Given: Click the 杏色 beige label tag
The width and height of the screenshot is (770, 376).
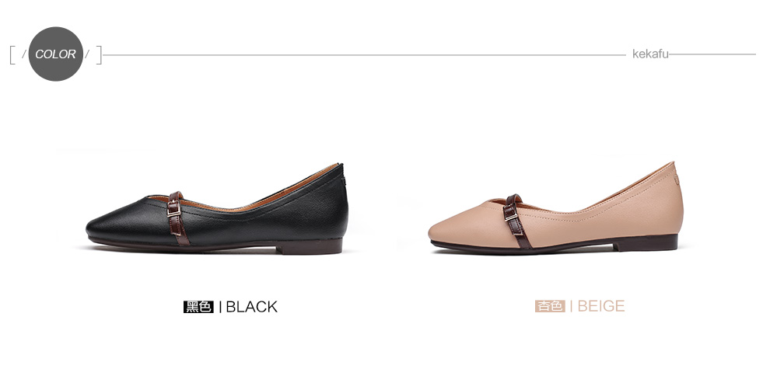Looking at the screenshot, I should 550,306.
